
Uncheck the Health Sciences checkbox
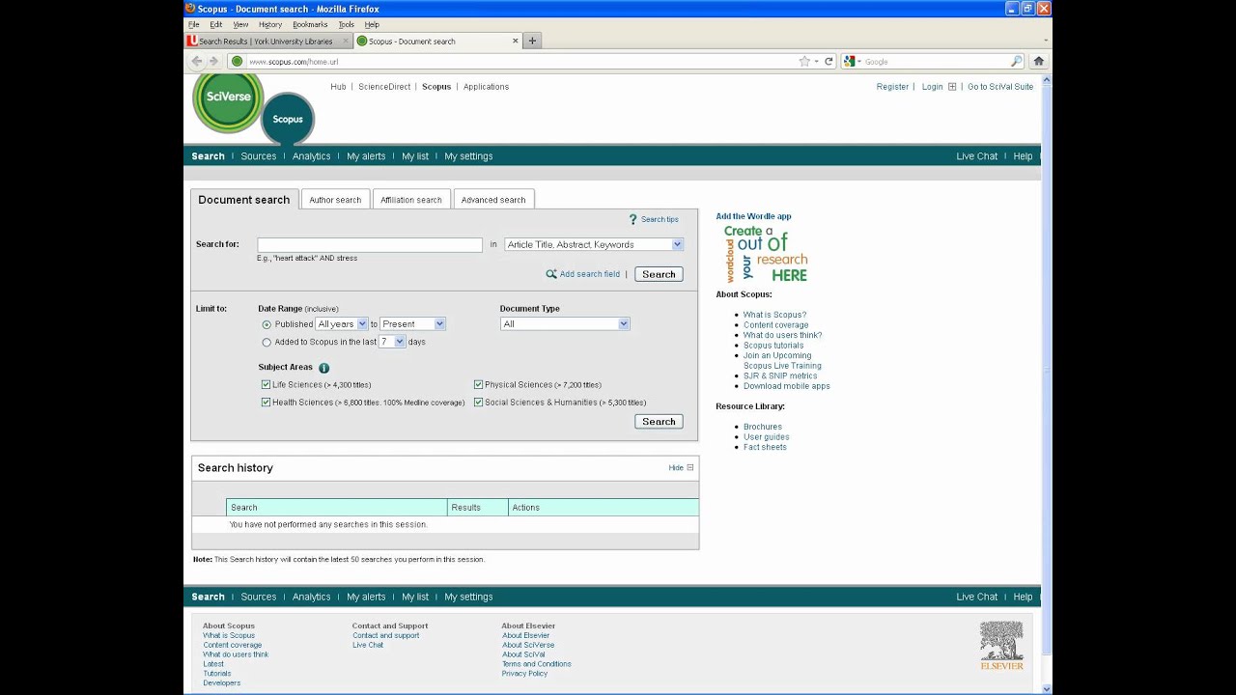[x=266, y=402]
